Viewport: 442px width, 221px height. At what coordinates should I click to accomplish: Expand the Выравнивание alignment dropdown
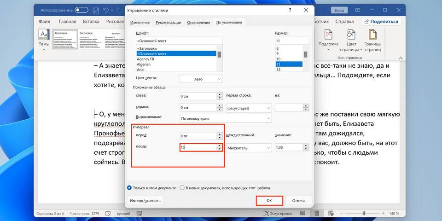tap(226, 118)
